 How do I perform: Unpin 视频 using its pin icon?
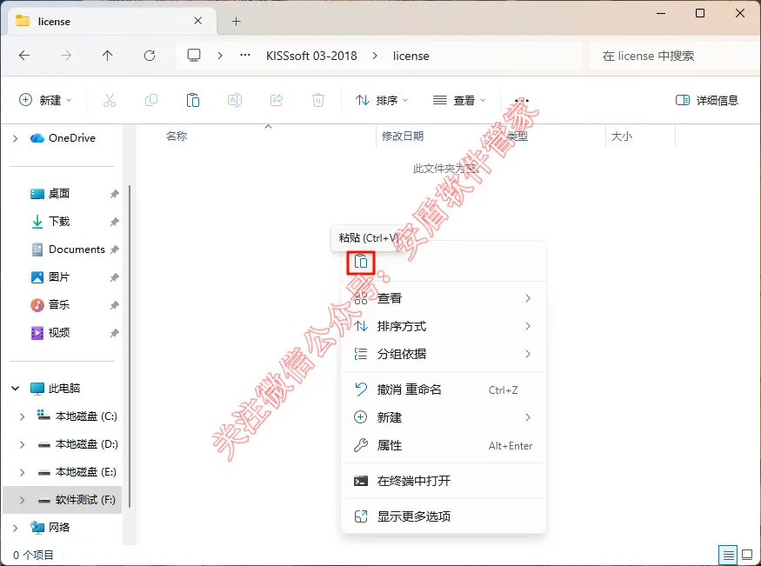pyautogui.click(x=114, y=333)
